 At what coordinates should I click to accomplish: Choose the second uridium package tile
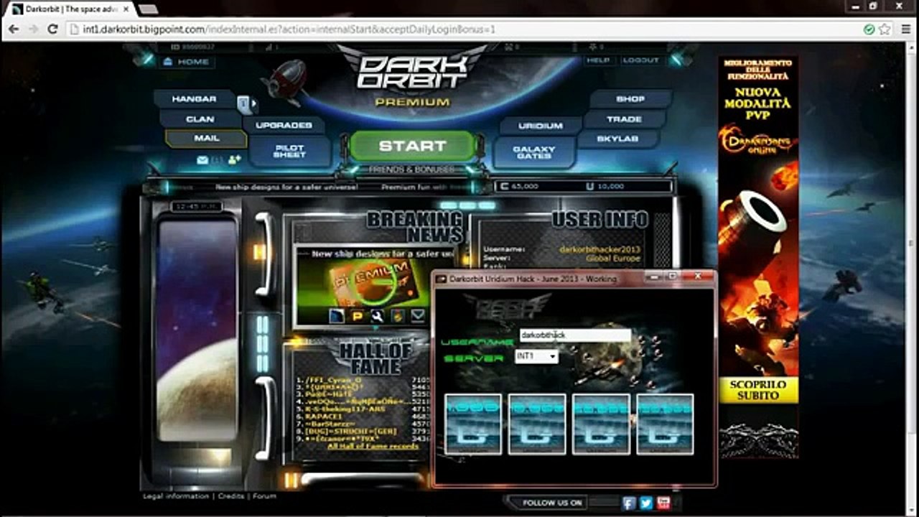[536, 424]
